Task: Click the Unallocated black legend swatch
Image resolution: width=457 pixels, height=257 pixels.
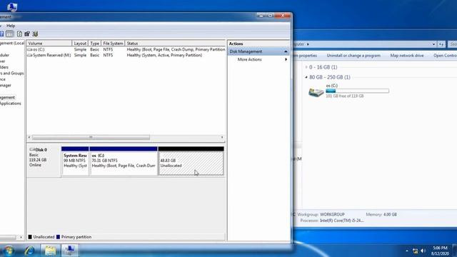Action: tap(30, 237)
